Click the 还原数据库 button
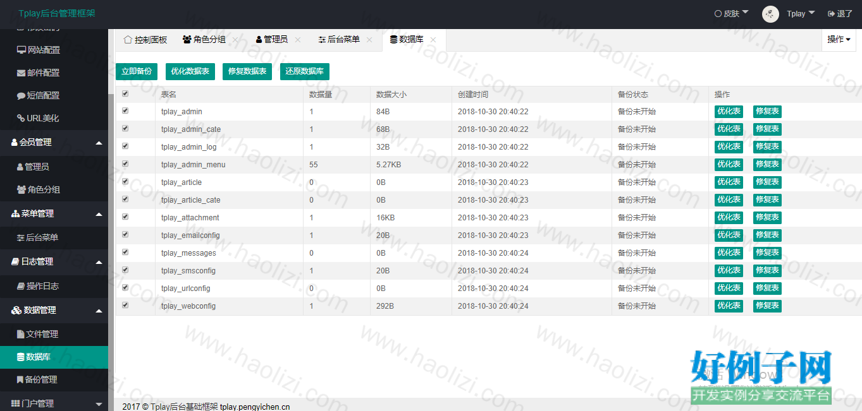Viewport: 862px width, 411px height. 305,71
